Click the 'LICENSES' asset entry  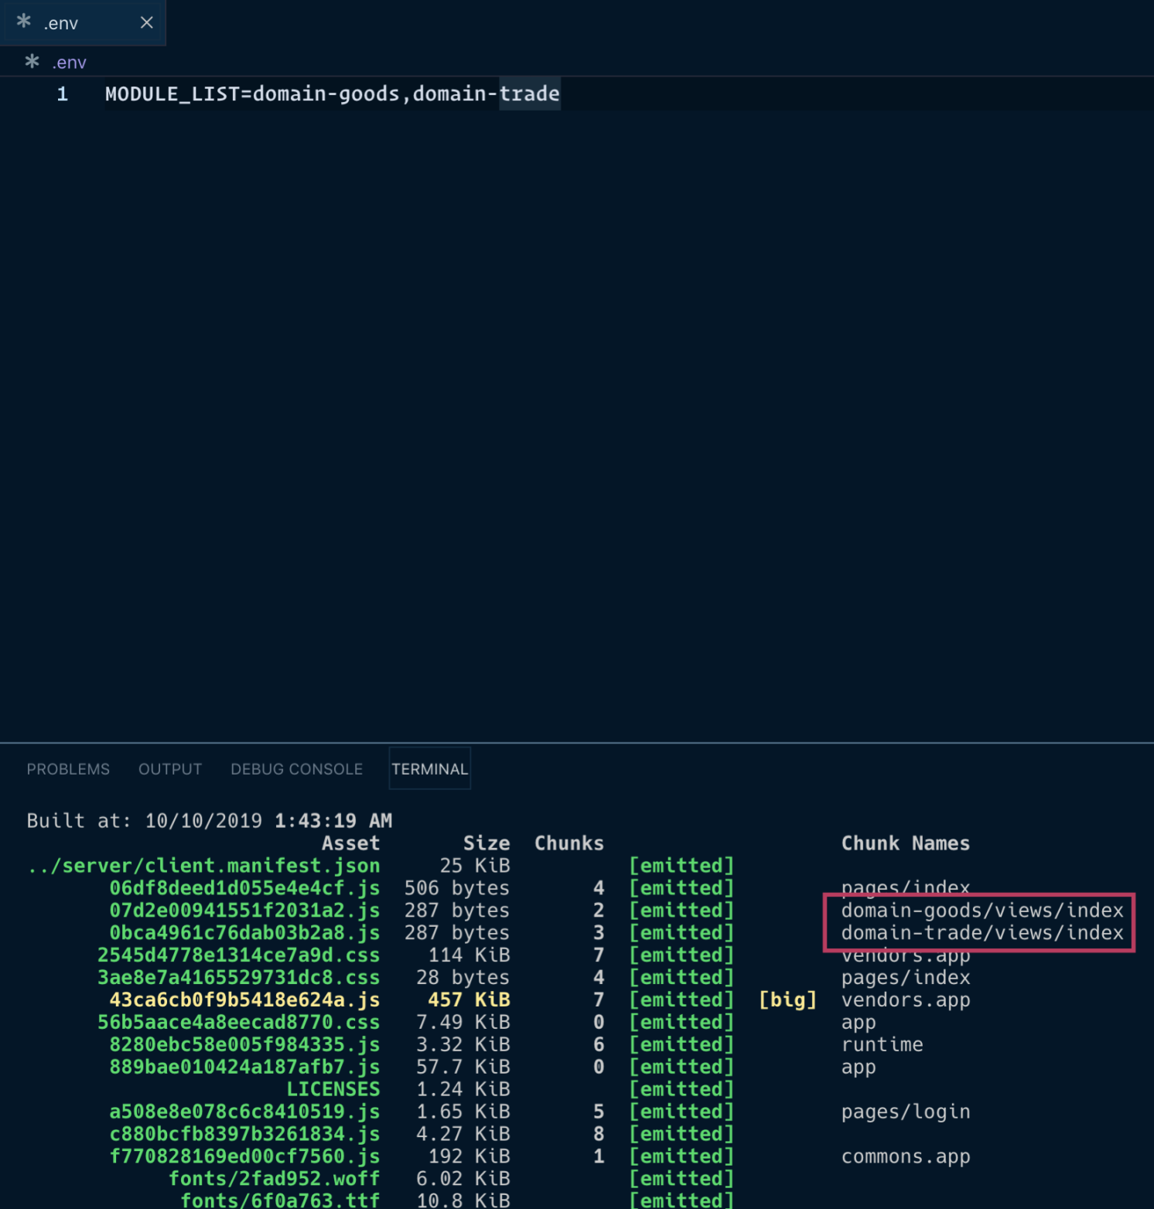point(333,1089)
